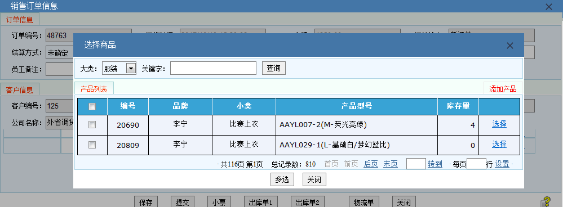Click the 设置 rows-per-page link
This screenshot has width=563, height=207.
pos(502,164)
